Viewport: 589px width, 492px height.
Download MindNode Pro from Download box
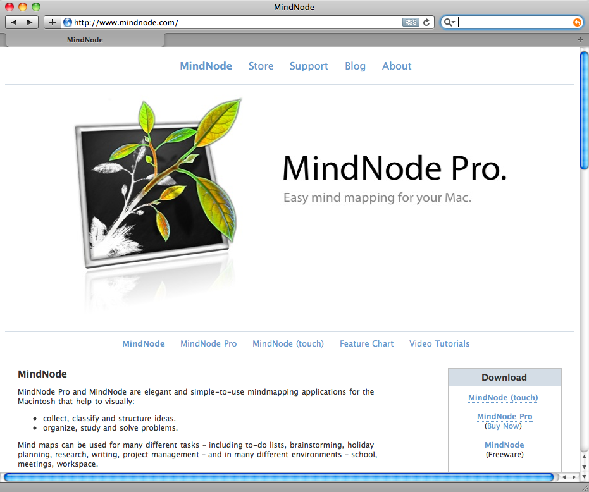tap(504, 417)
